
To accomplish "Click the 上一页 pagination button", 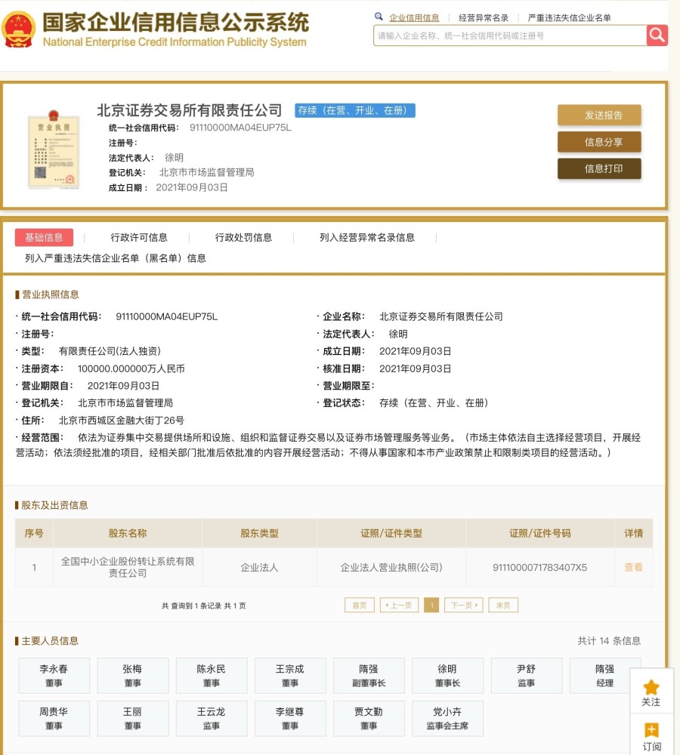I will point(399,606).
